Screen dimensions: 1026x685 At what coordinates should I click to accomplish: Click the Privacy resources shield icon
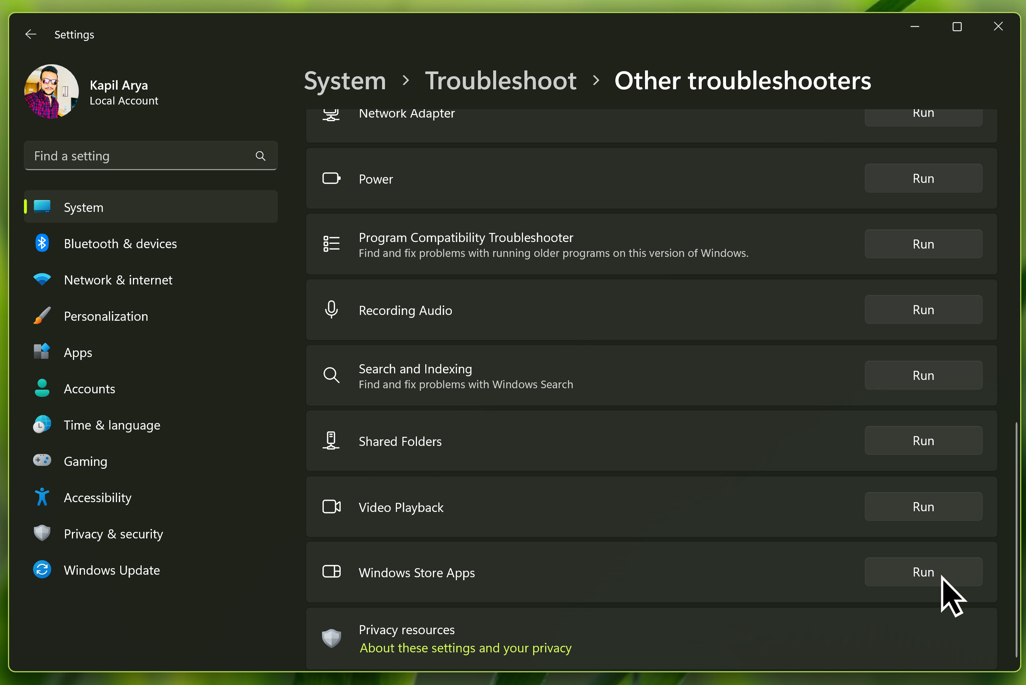[331, 638]
